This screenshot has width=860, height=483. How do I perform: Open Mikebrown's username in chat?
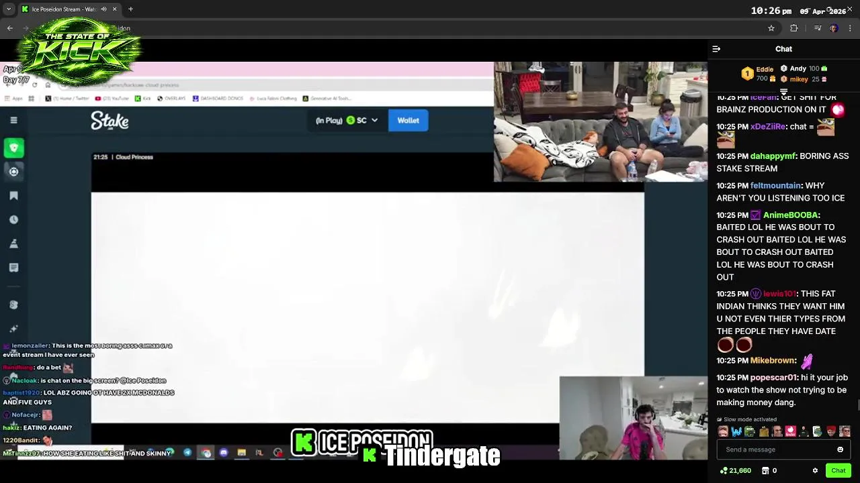coord(773,360)
